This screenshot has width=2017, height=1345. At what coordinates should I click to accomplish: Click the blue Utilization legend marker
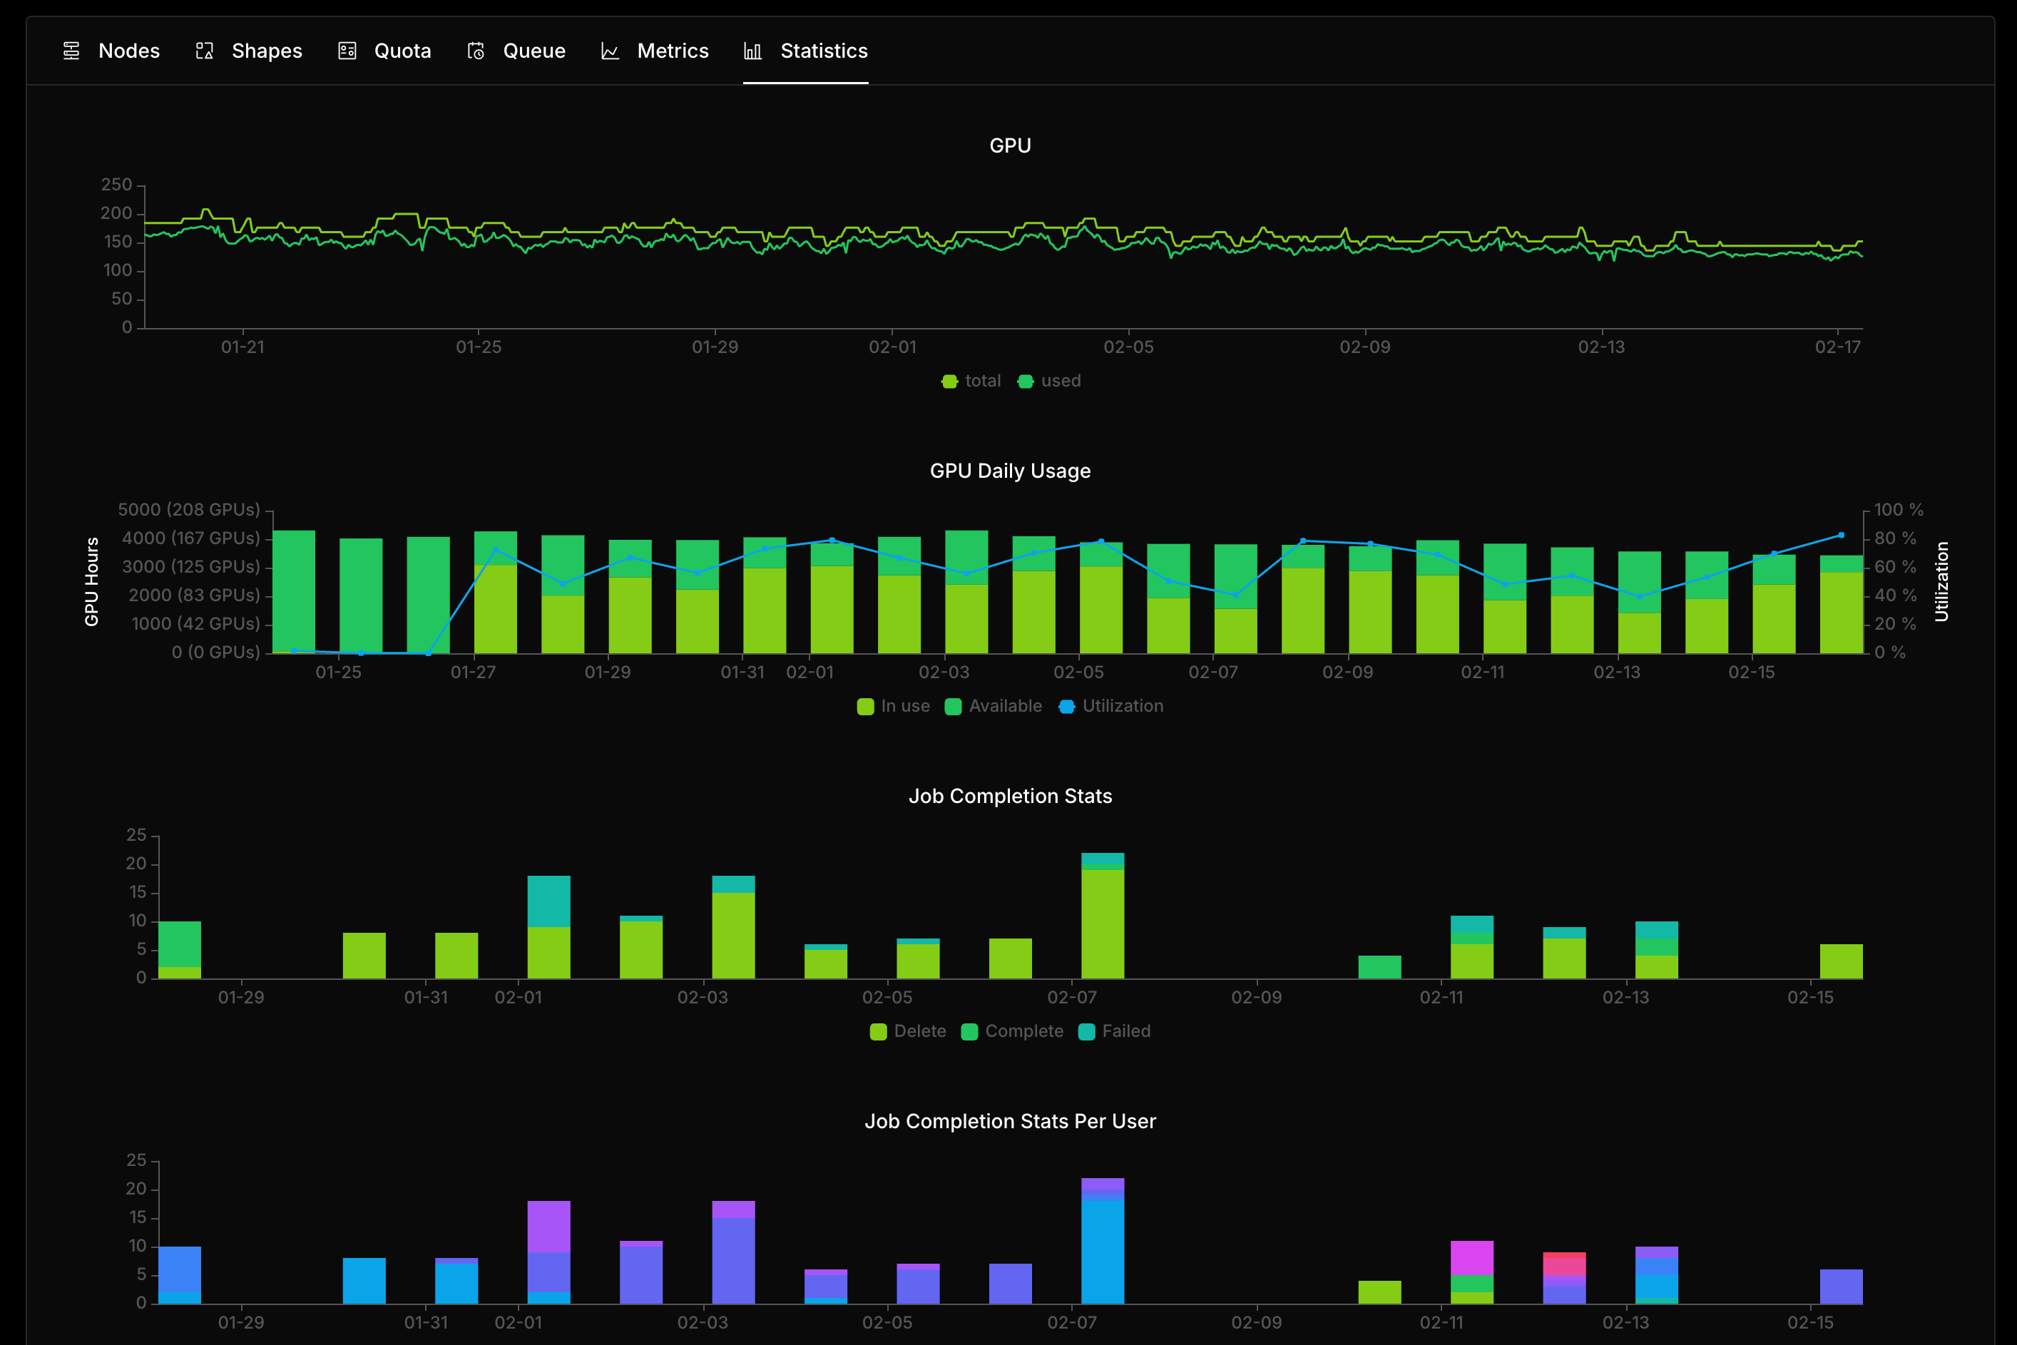[x=1066, y=707]
